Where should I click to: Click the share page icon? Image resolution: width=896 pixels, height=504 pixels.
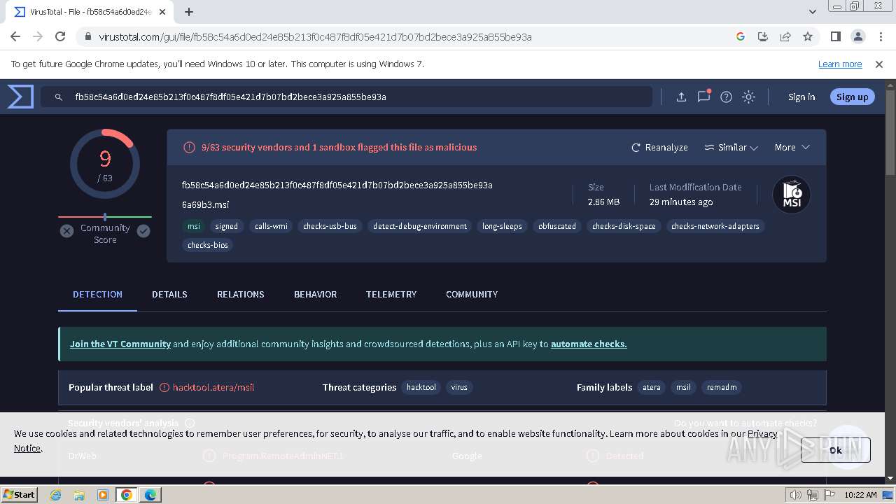tap(785, 36)
